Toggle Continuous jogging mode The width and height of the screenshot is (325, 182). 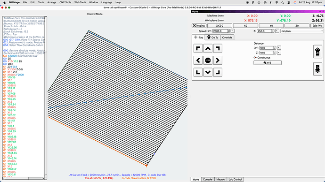[262, 58]
